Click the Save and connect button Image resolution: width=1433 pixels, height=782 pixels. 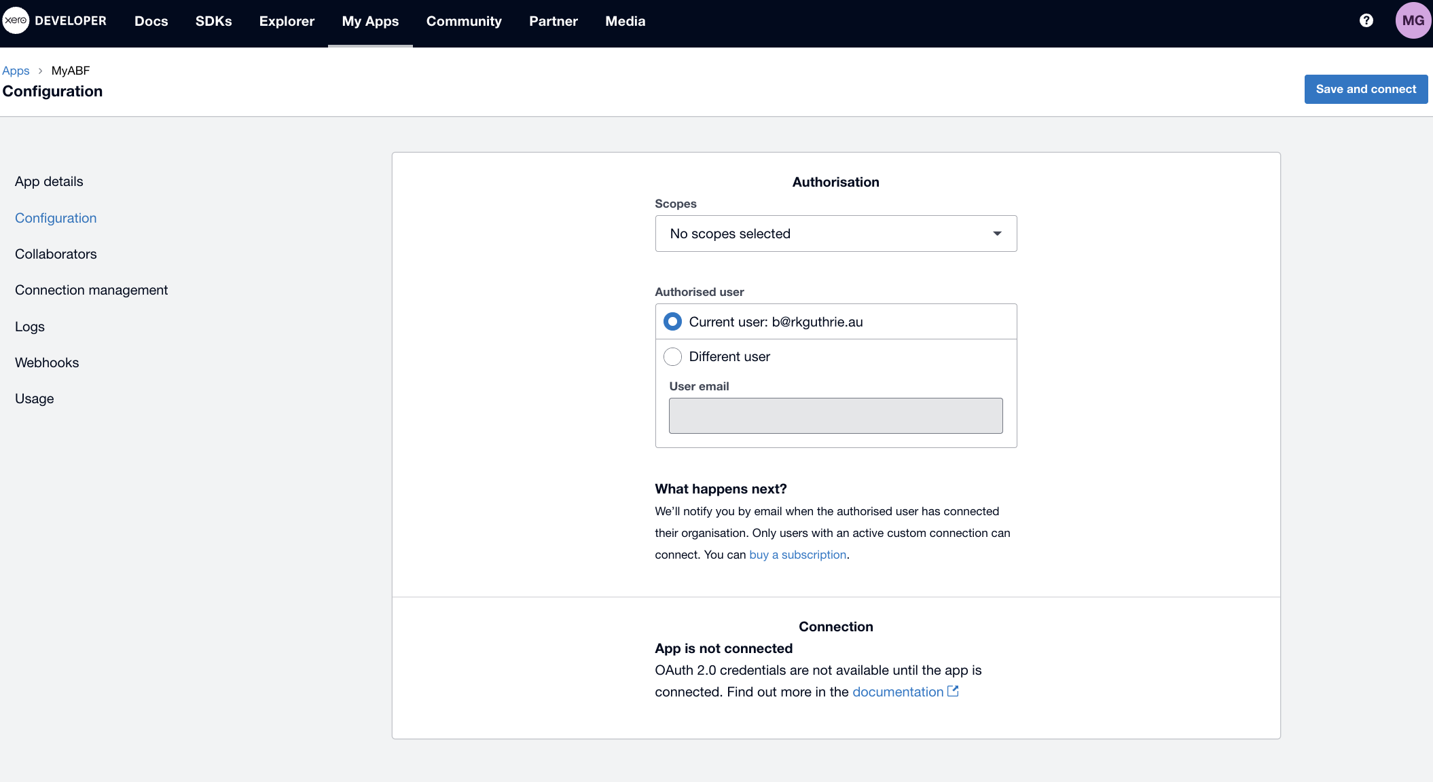(x=1366, y=89)
